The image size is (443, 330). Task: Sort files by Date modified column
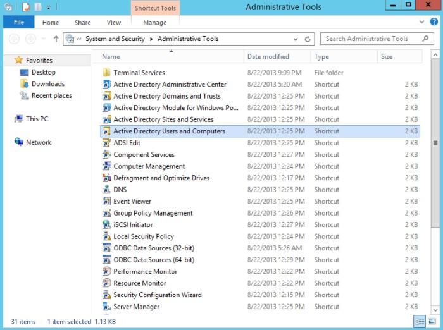[277, 57]
